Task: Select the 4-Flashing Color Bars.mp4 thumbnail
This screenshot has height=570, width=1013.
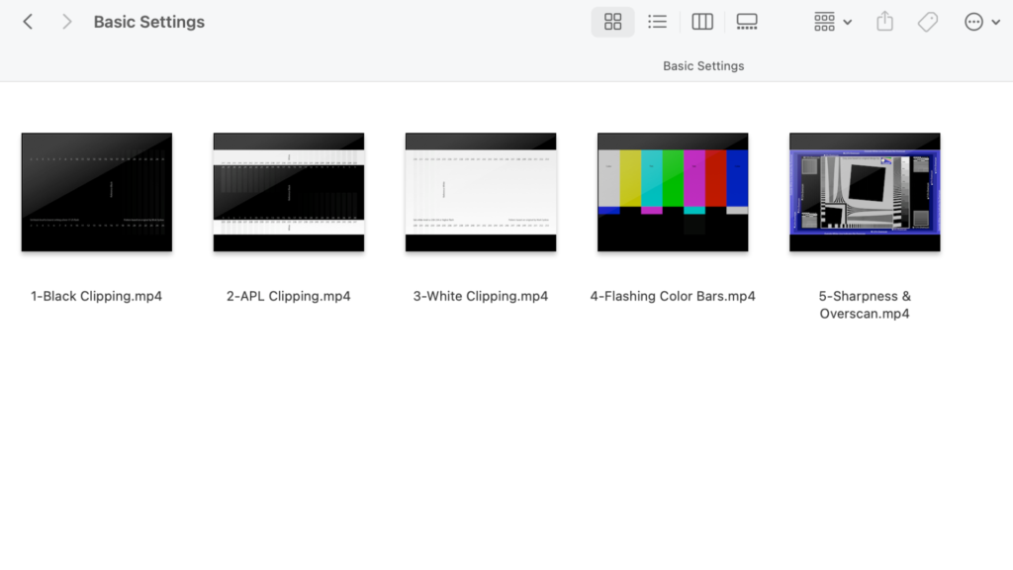Action: pyautogui.click(x=673, y=192)
